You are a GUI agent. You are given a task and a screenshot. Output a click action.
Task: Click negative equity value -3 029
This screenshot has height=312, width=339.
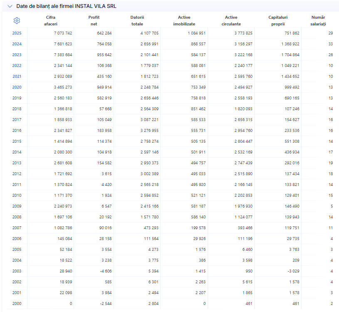293,271
